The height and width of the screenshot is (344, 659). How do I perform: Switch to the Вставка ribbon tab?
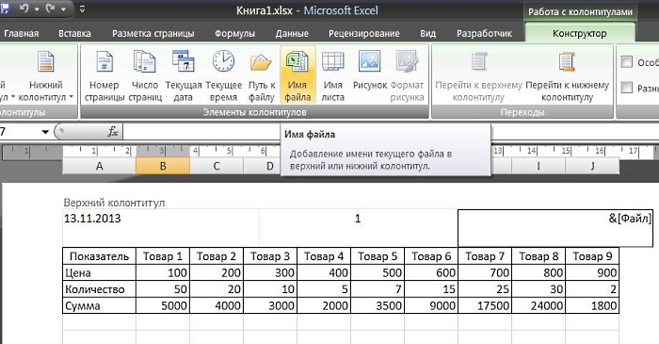coord(74,34)
